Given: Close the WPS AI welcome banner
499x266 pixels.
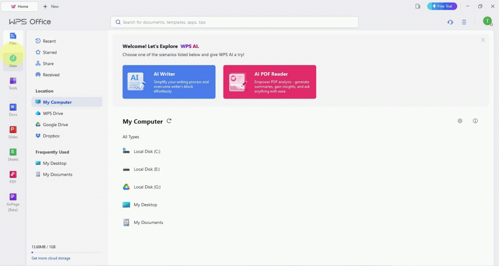Looking at the screenshot, I should 483,40.
